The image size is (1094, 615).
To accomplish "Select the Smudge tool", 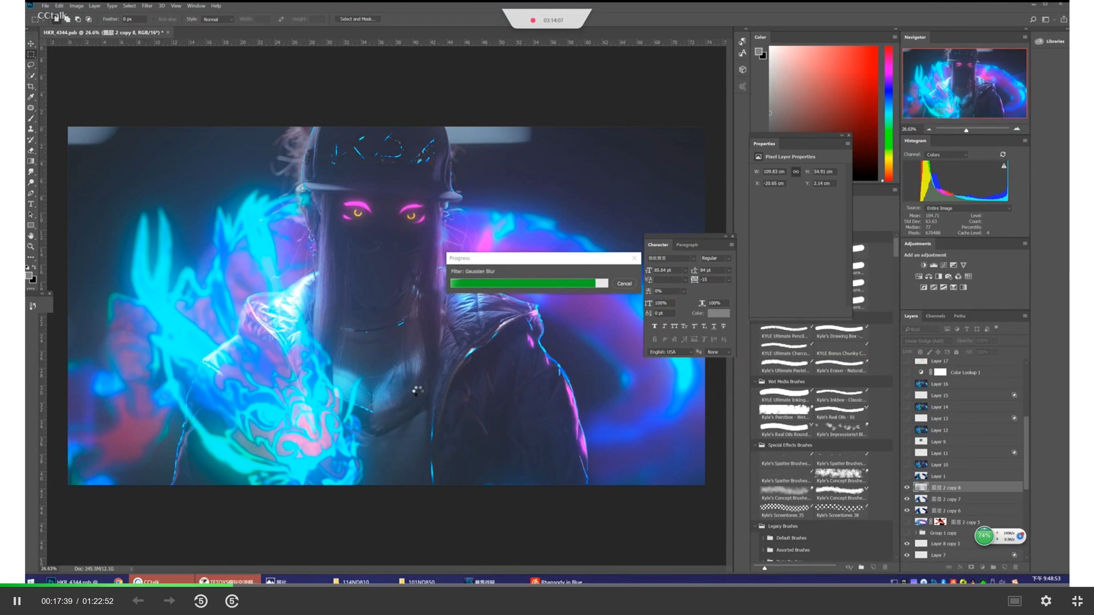I will (31, 172).
